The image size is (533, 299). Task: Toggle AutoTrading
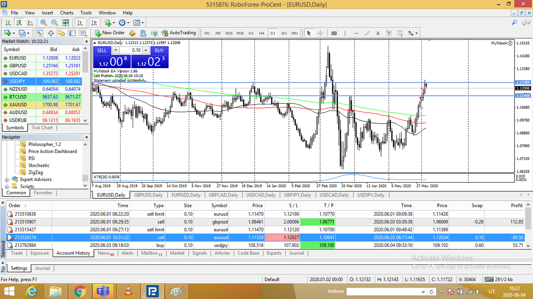(178, 33)
